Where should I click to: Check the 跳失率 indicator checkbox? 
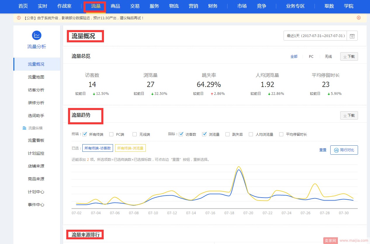pos(227,134)
